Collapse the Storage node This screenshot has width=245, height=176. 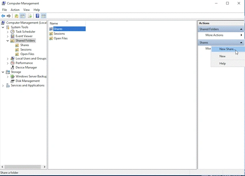click(3, 72)
